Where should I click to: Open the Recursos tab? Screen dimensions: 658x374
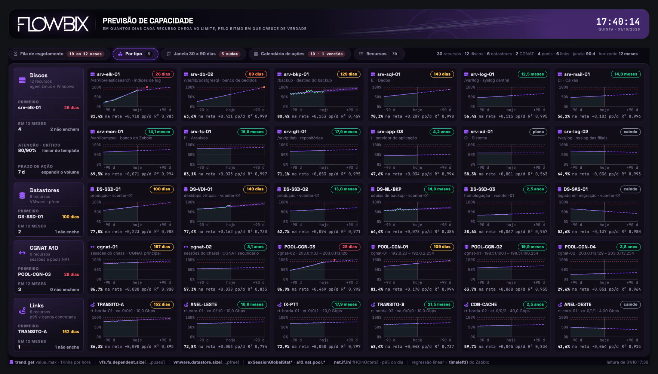tap(379, 54)
